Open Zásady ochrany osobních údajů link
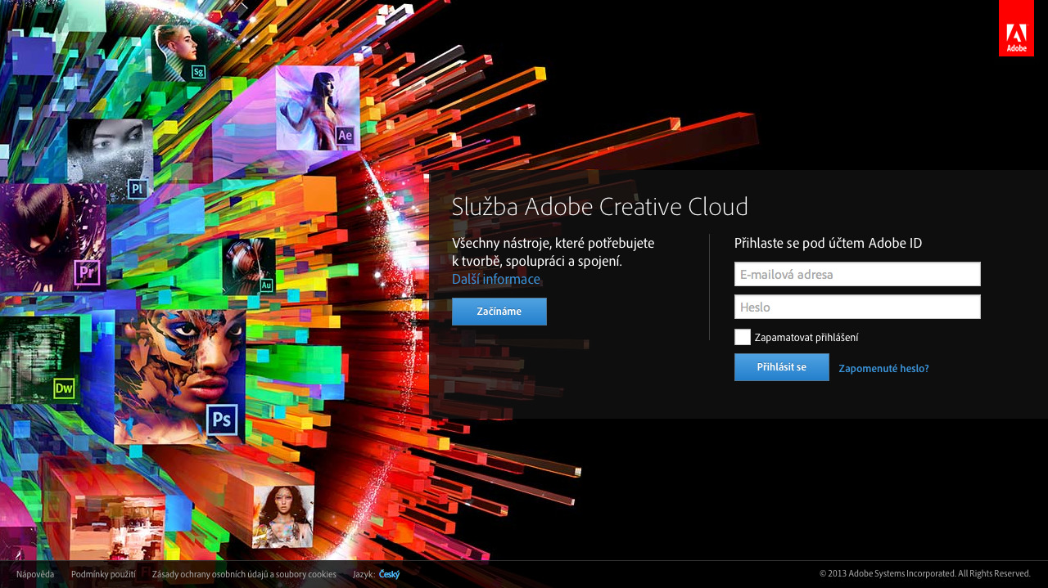Screen dimensions: 1048x588 (244, 574)
